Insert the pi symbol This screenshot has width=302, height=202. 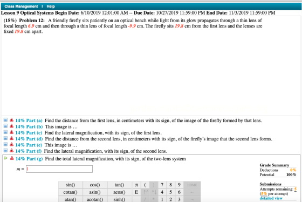point(136,185)
